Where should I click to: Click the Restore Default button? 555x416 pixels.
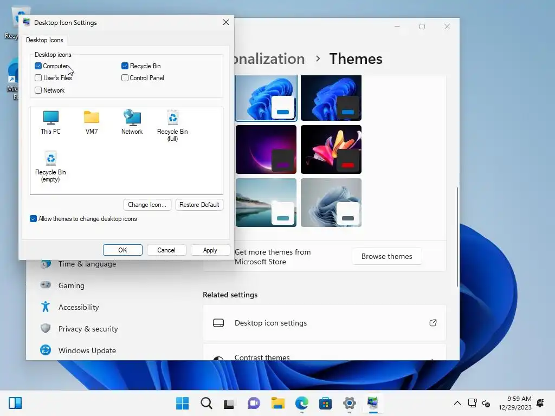click(x=199, y=205)
